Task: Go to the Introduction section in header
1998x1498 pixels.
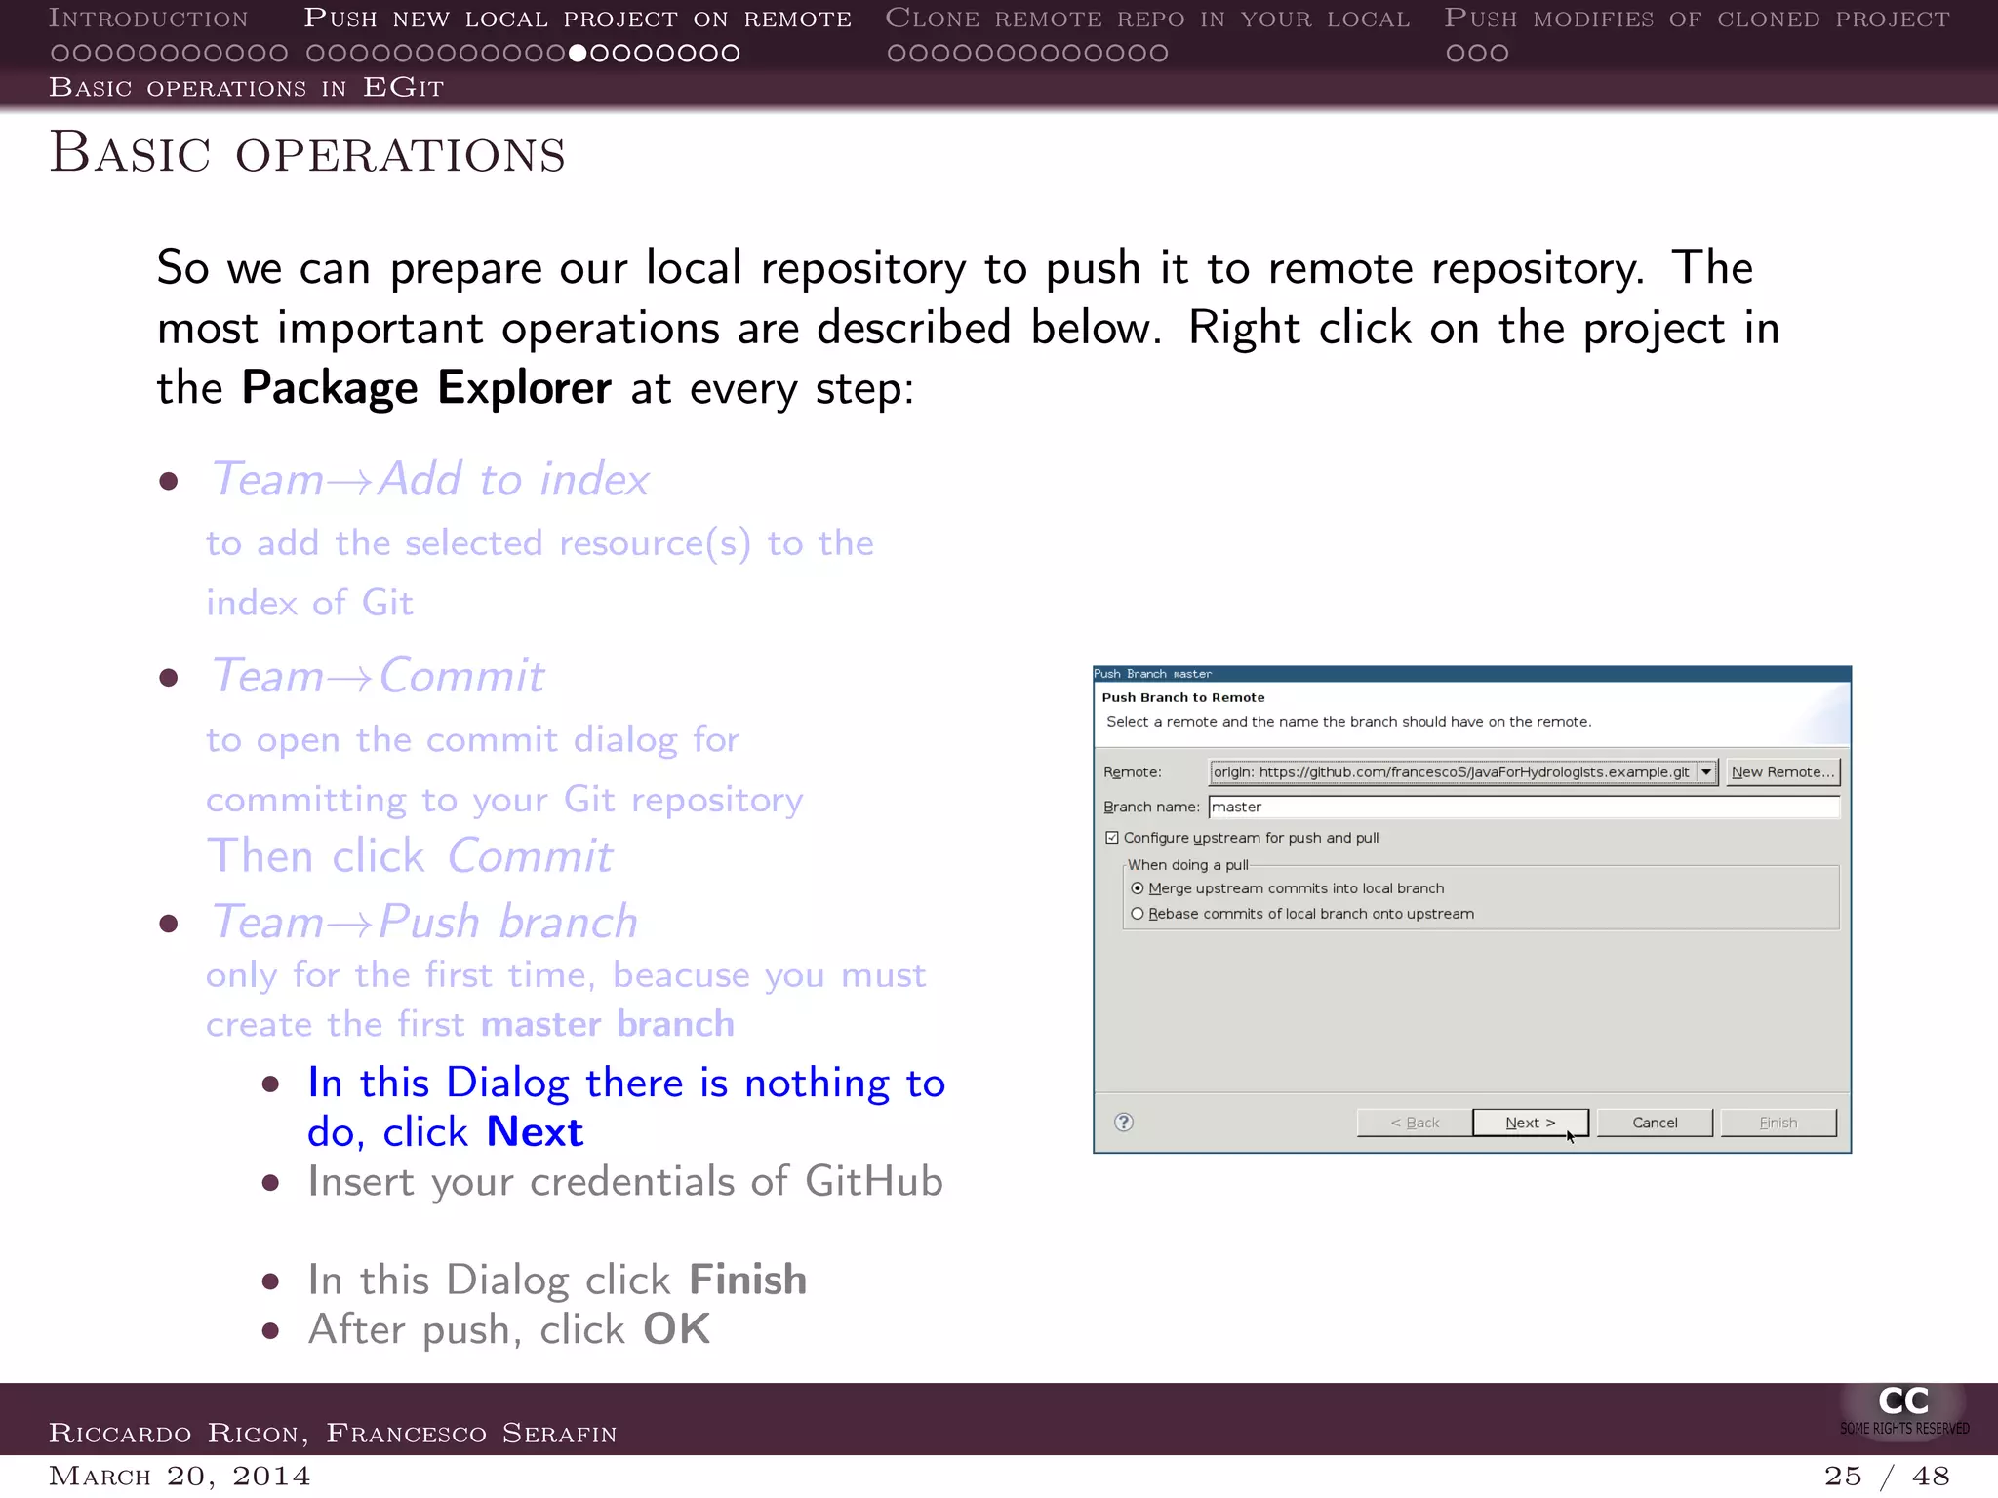Action: 148,19
